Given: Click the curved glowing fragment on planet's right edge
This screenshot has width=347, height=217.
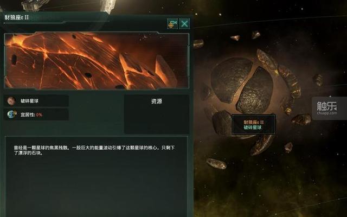Looking at the screenshot, I should pyautogui.click(x=290, y=81).
